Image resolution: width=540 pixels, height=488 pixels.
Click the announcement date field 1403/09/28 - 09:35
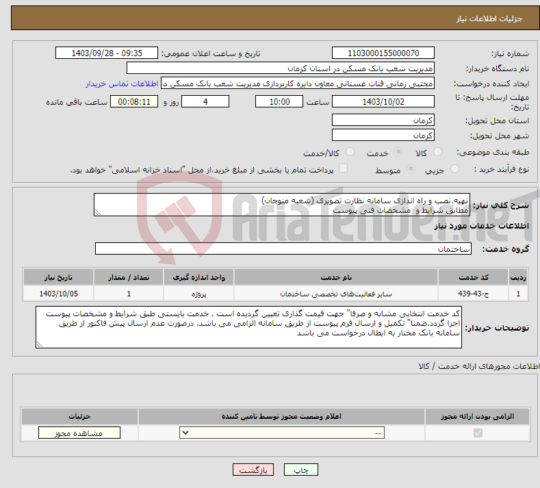tap(106, 53)
